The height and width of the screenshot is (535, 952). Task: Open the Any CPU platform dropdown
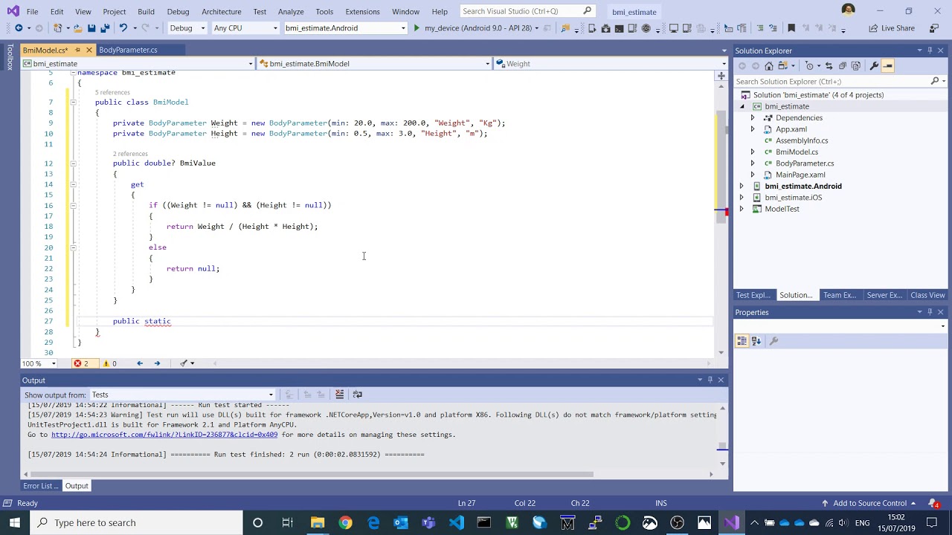click(245, 28)
